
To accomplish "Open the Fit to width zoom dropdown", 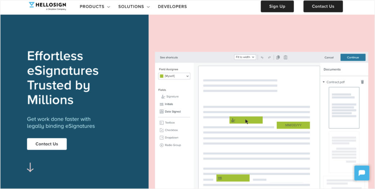I will [x=245, y=57].
